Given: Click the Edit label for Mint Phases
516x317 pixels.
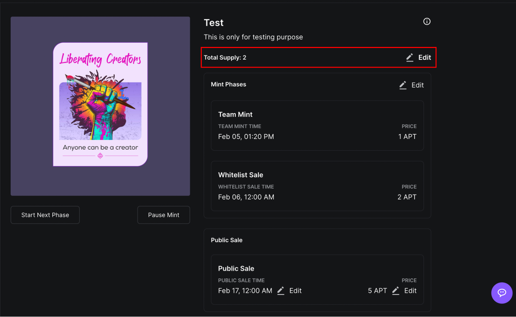Looking at the screenshot, I should coord(417,85).
